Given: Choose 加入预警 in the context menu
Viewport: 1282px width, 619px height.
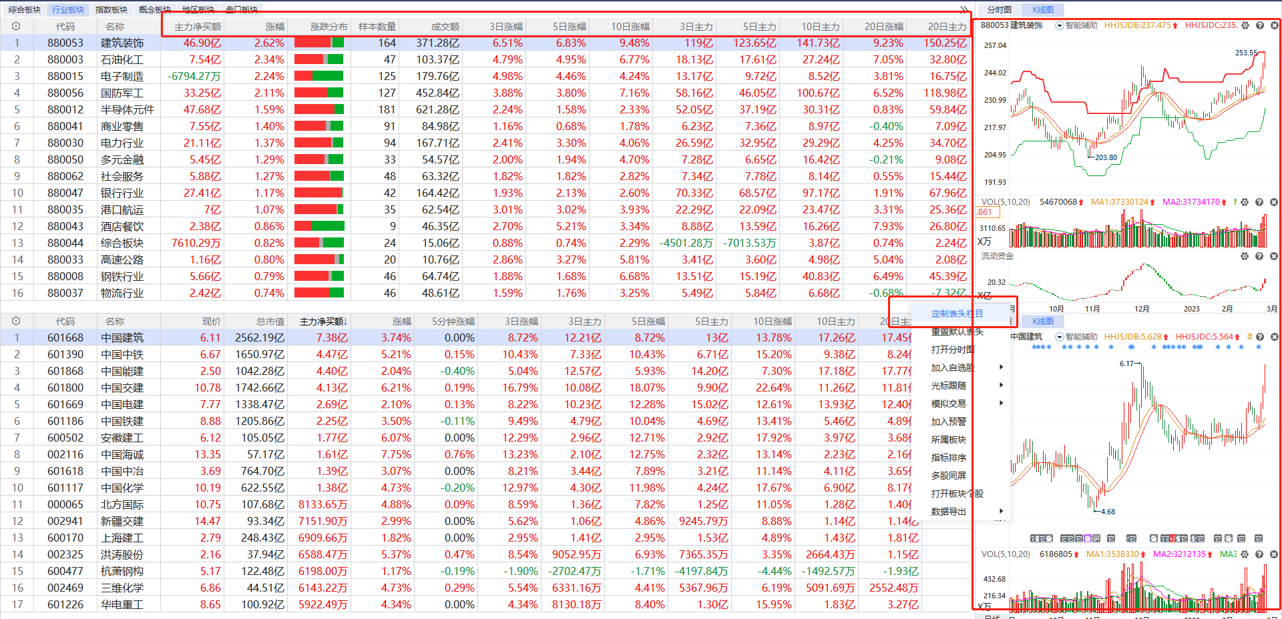Looking at the screenshot, I should click(x=949, y=421).
